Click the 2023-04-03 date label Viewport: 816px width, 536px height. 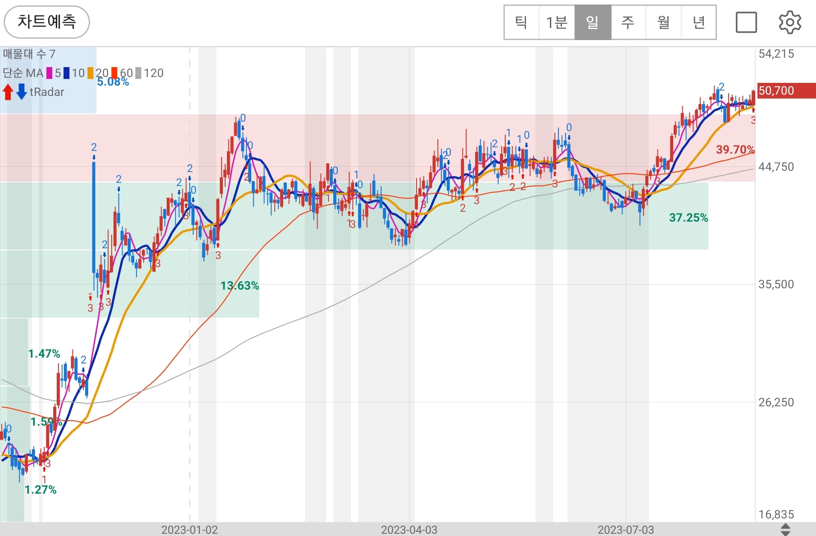409,530
